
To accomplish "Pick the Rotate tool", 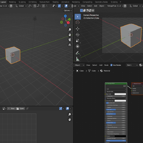I will click(x=78, y=35).
